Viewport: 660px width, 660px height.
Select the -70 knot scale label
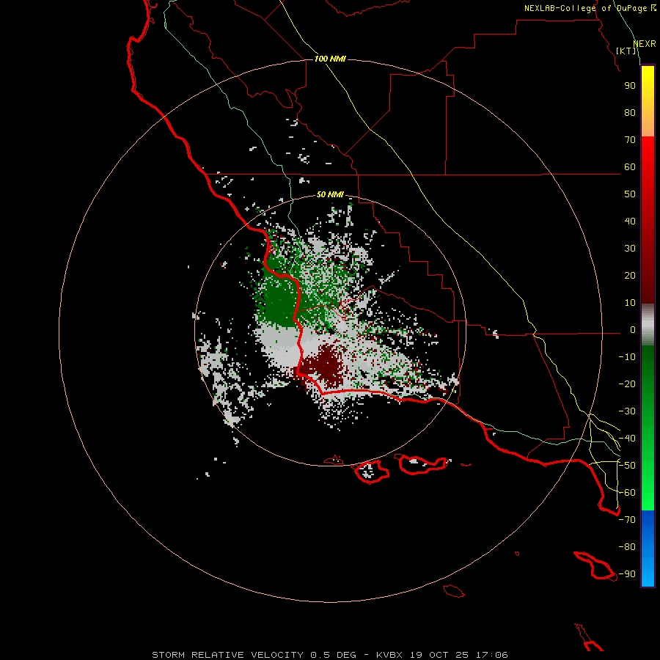[x=627, y=520]
